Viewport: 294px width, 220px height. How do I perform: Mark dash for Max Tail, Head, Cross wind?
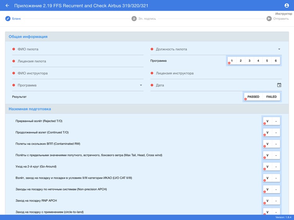tap(276, 155)
